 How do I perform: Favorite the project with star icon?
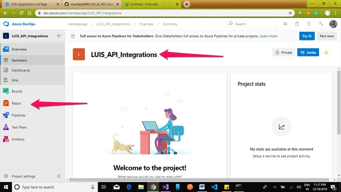[326, 53]
